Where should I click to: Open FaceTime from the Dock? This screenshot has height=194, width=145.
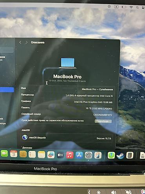click(x=4, y=154)
